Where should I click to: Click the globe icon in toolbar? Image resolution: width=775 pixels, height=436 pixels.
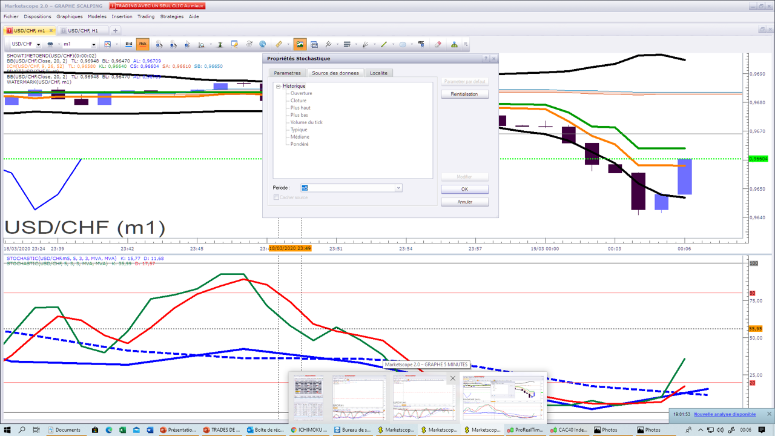263,44
